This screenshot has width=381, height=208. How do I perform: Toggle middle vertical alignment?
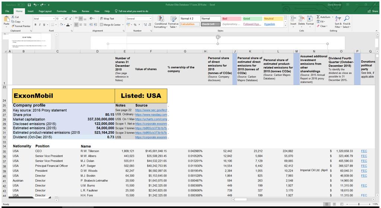click(81, 19)
